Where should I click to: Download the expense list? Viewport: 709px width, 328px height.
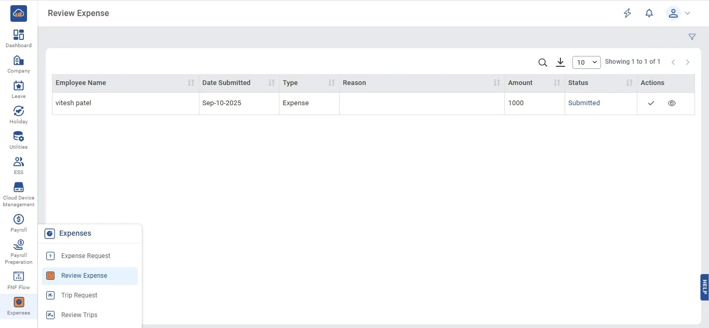560,62
